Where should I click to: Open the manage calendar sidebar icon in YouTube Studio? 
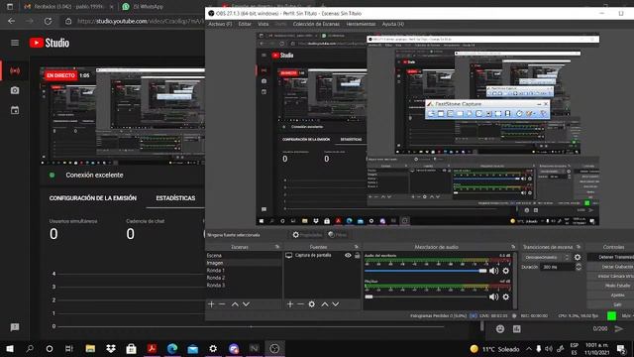(x=15, y=110)
